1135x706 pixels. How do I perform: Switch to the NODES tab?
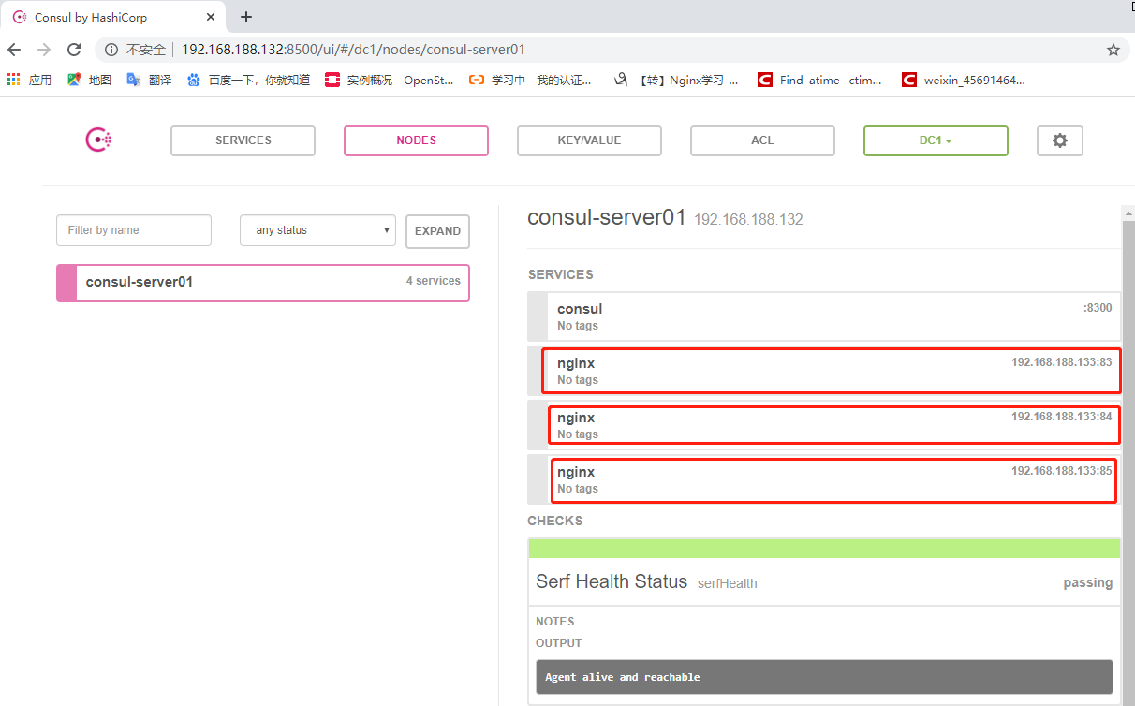[416, 140]
